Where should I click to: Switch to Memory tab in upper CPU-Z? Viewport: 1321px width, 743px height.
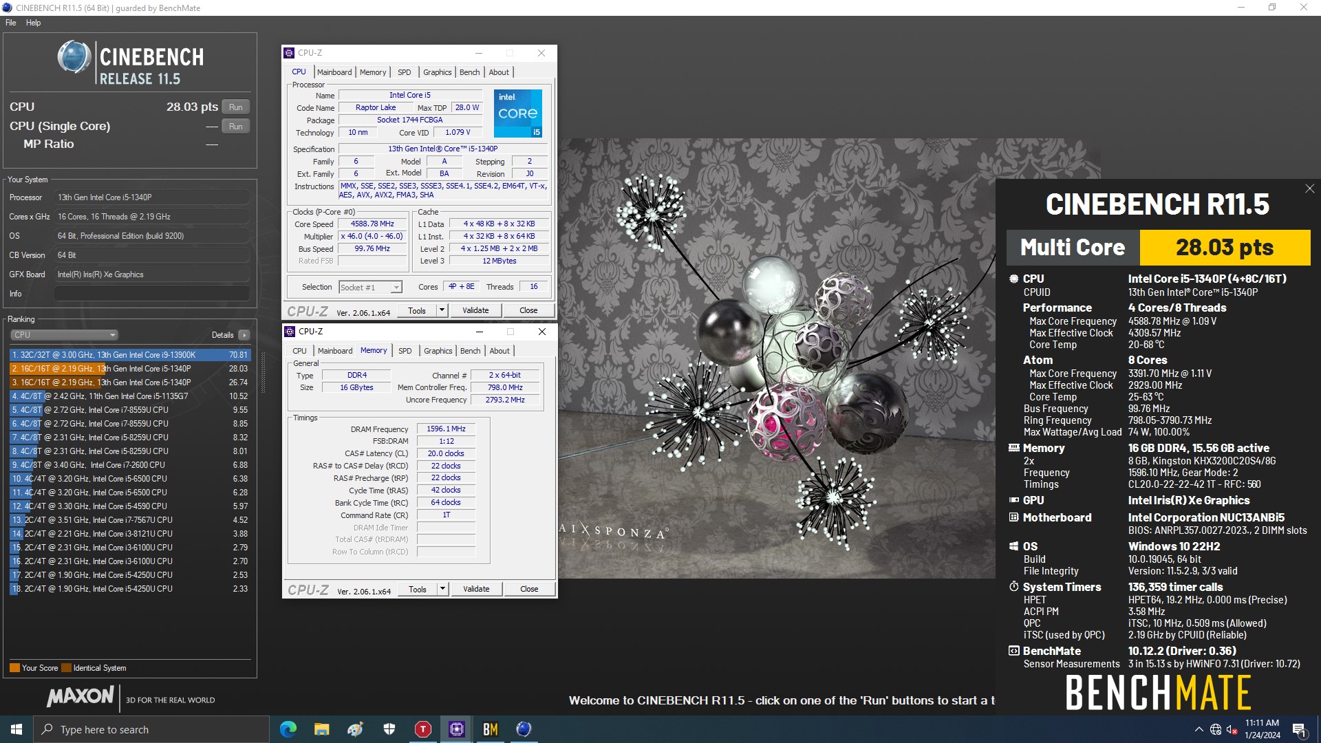click(373, 72)
